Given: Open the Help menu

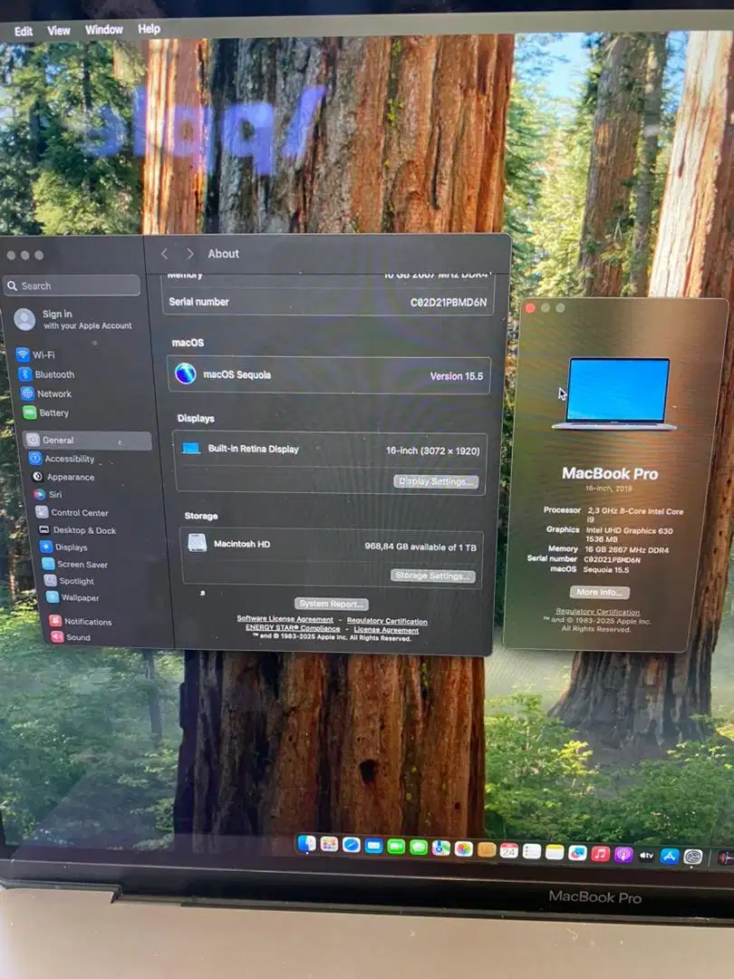Looking at the screenshot, I should coord(149,29).
